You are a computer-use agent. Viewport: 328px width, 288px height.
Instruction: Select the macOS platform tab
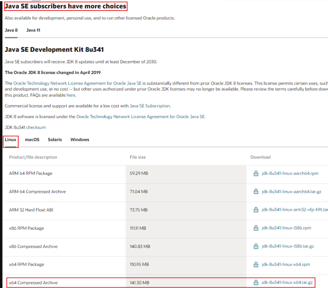pyautogui.click(x=32, y=140)
